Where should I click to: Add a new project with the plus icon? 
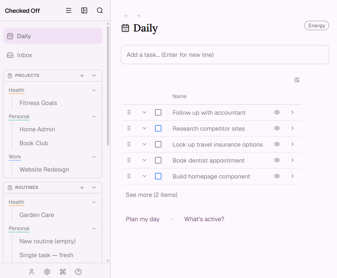82,76
